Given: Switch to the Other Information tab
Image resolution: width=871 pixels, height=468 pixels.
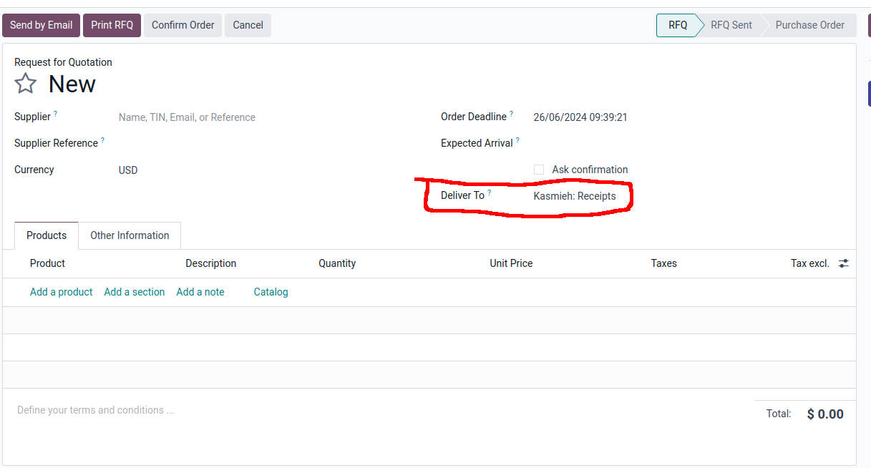Looking at the screenshot, I should pos(130,235).
